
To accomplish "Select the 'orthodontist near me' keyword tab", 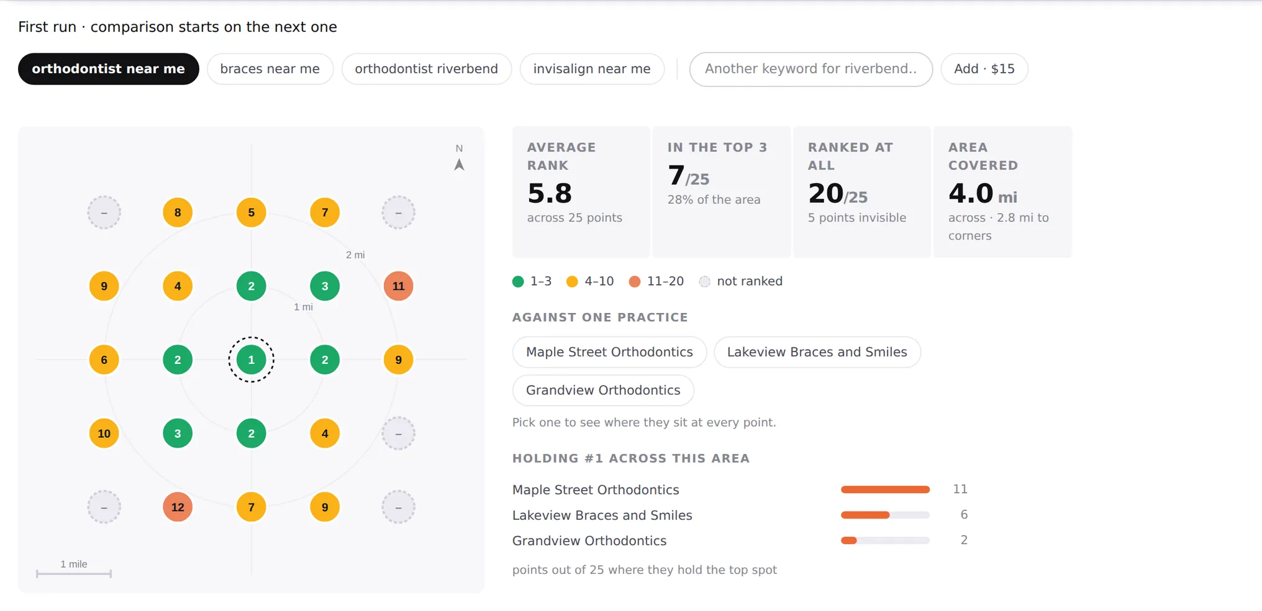I will pos(108,69).
